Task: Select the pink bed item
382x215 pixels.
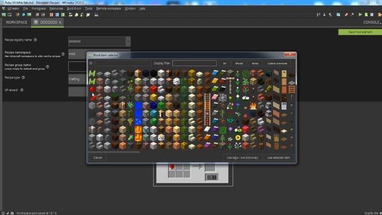Action: (x=215, y=97)
